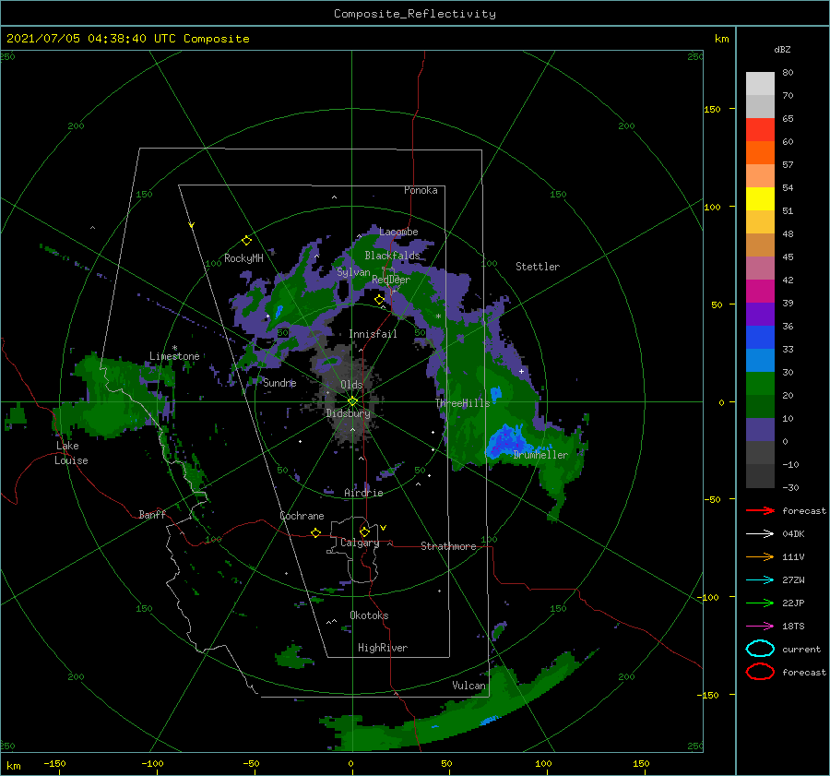
Task: Click the HighRiver city label
Action: [383, 648]
